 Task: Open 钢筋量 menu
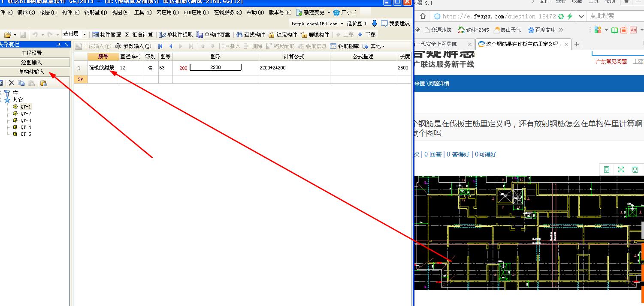(x=96, y=12)
